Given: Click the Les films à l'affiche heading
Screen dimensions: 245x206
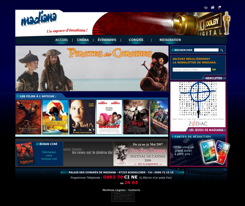Looking at the screenshot, I should 38,96.
